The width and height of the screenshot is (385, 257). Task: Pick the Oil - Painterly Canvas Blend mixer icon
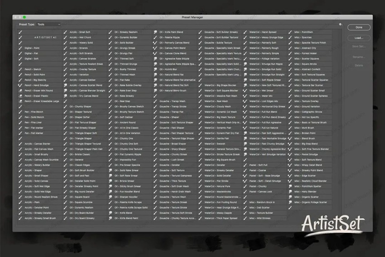pos(155,43)
